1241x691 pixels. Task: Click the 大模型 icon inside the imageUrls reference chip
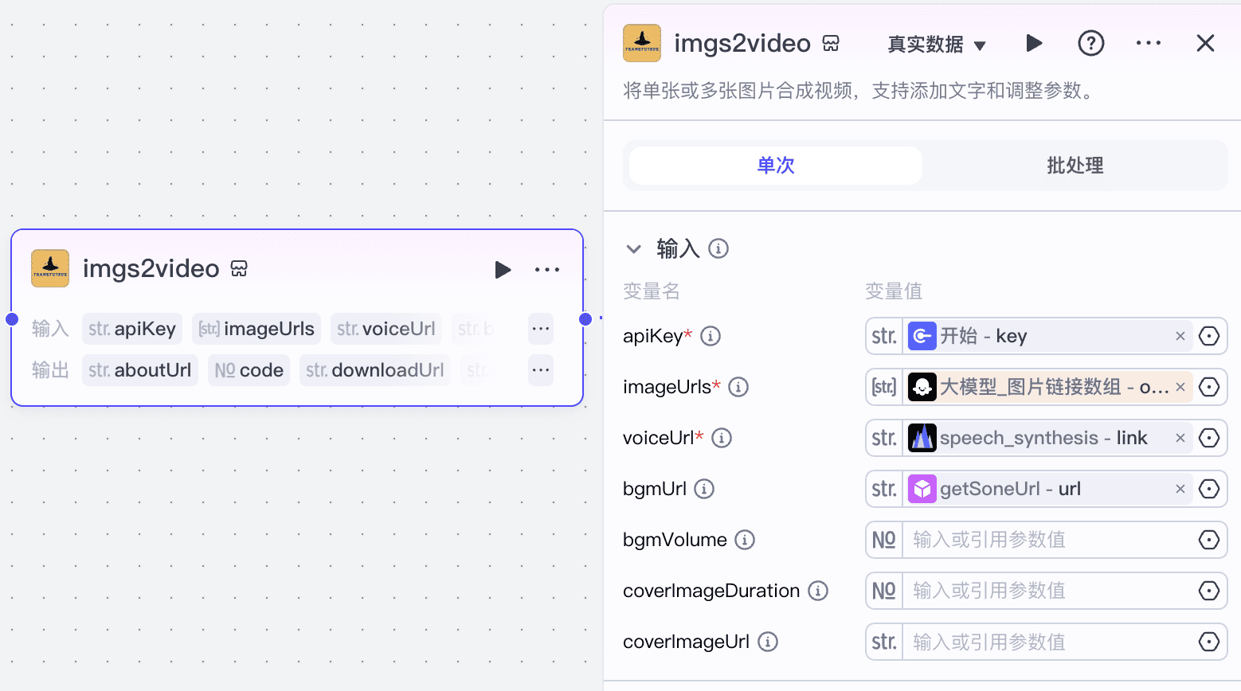(x=922, y=387)
